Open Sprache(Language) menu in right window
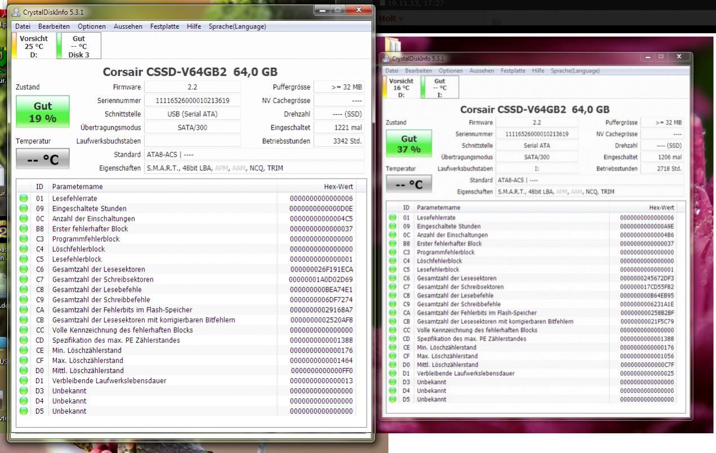Image resolution: width=716 pixels, height=453 pixels. [x=575, y=71]
